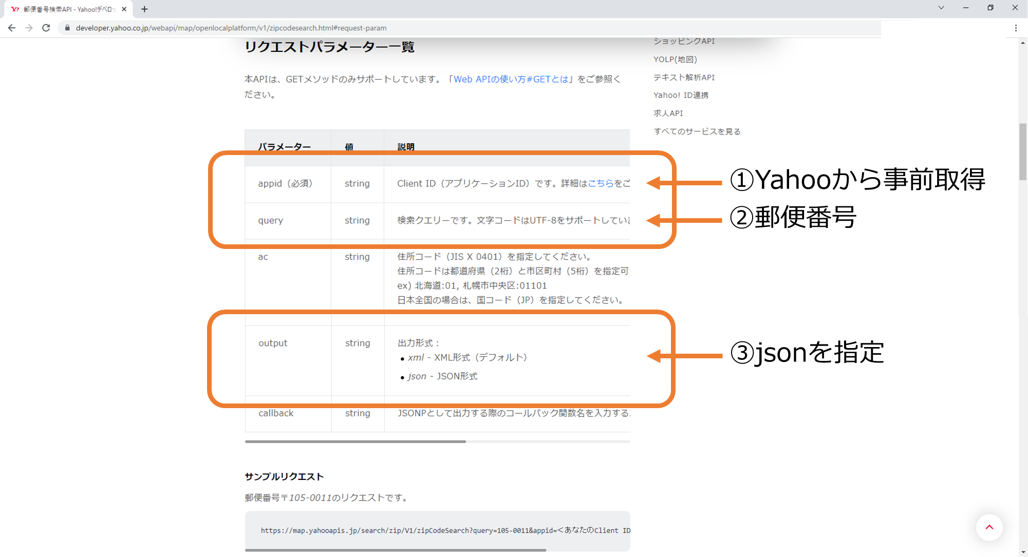This screenshot has width=1028, height=557.
Task: Open the ショッピングAPI sidebar link
Action: pos(684,41)
